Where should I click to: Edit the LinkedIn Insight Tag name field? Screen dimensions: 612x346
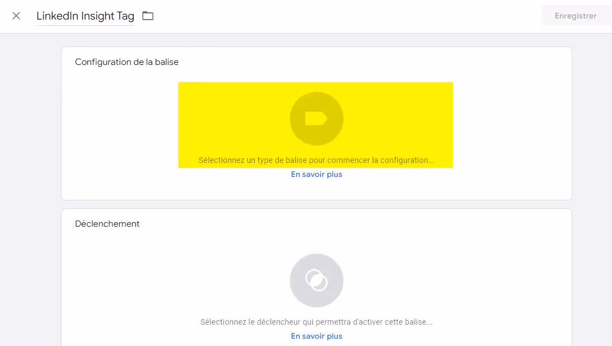point(85,16)
